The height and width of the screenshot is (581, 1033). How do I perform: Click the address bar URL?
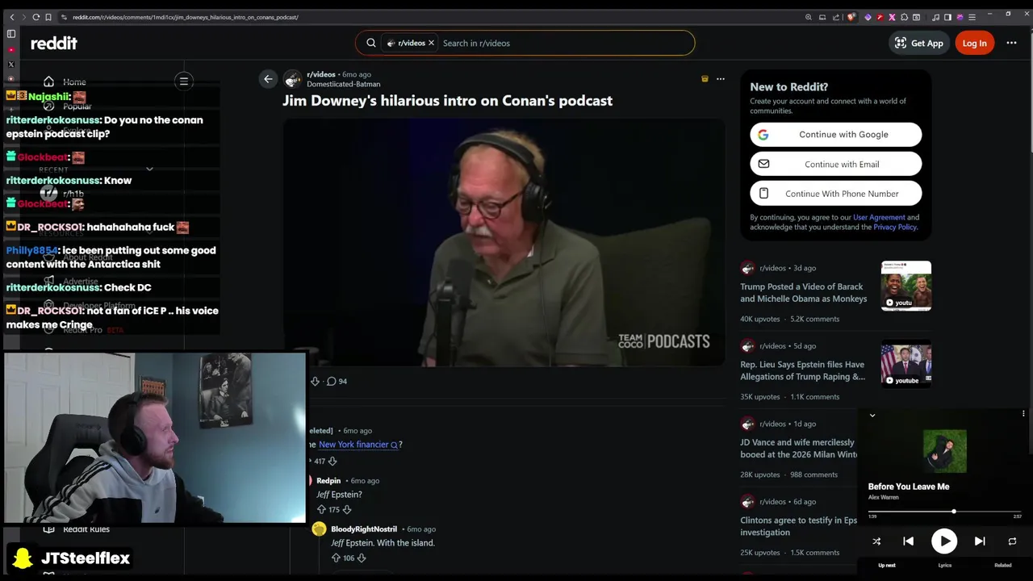point(186,17)
